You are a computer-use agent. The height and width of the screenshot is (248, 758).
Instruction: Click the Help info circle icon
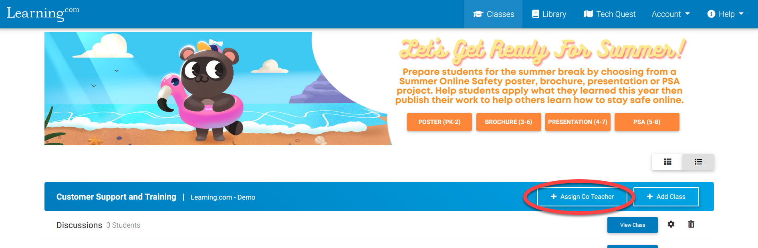point(711,14)
